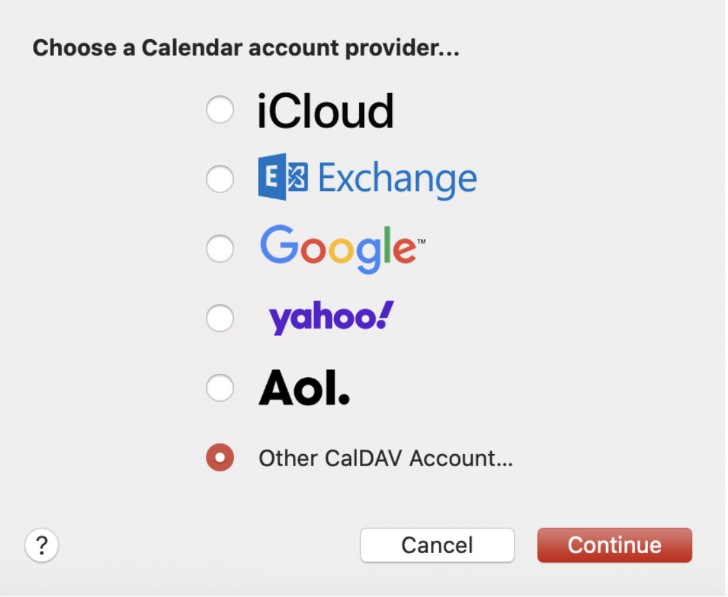Click the Google logo
The height and width of the screenshot is (597, 728).
point(339,249)
